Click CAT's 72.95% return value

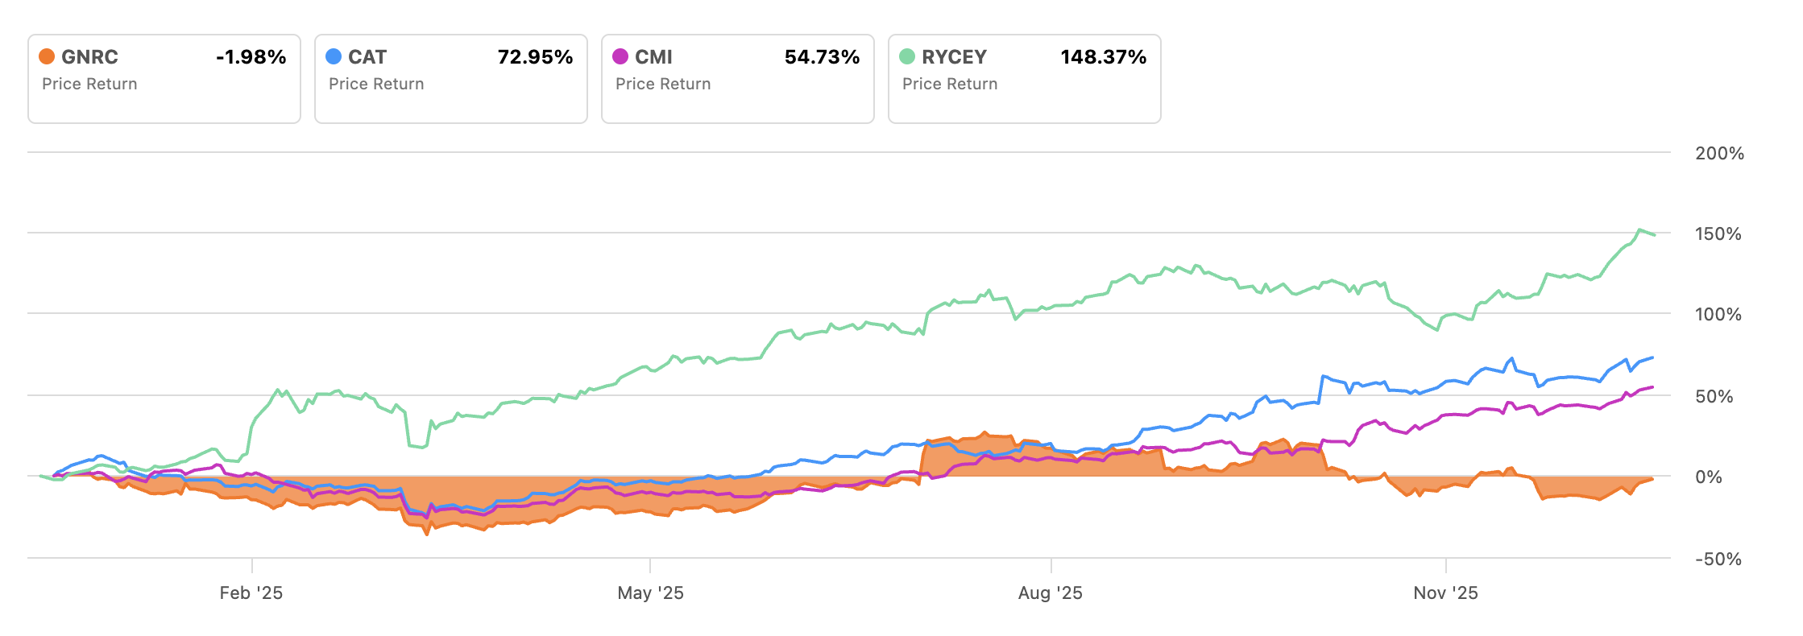point(535,57)
